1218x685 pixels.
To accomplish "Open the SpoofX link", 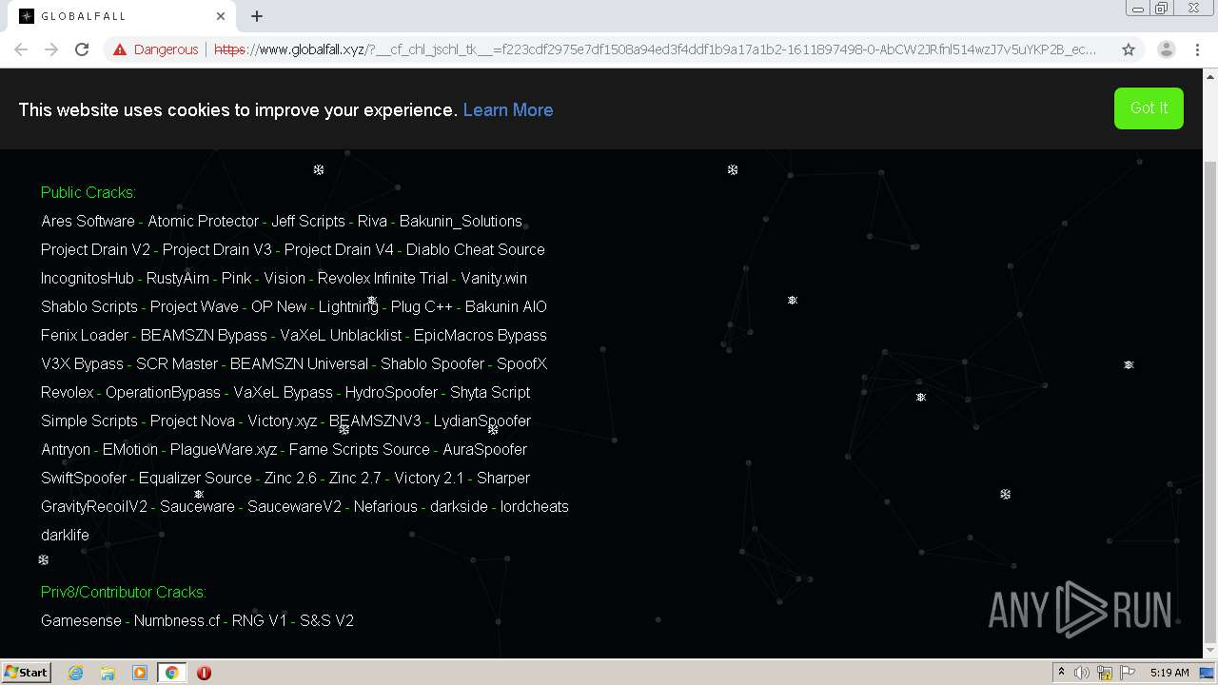I will (521, 363).
